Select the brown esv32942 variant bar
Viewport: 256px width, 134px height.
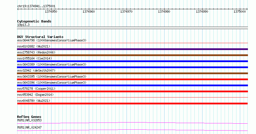click(x=132, y=73)
